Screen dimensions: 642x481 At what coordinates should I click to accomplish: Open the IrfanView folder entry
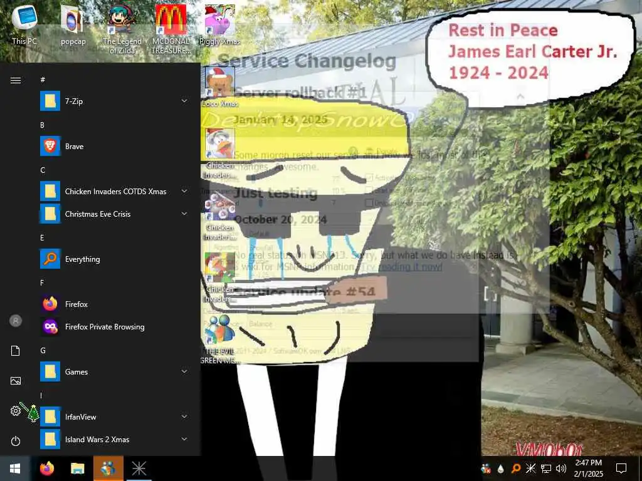114,416
